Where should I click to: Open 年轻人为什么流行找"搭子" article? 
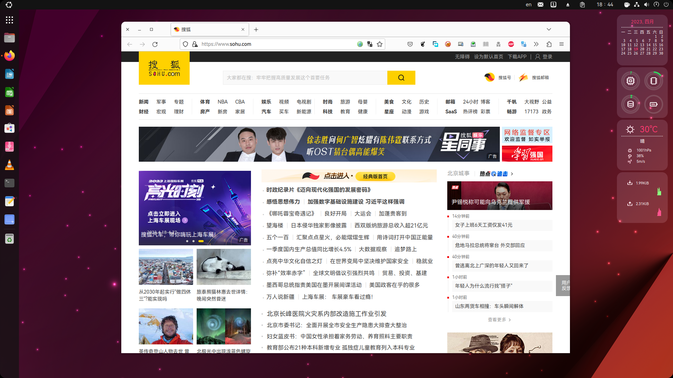[484, 286]
